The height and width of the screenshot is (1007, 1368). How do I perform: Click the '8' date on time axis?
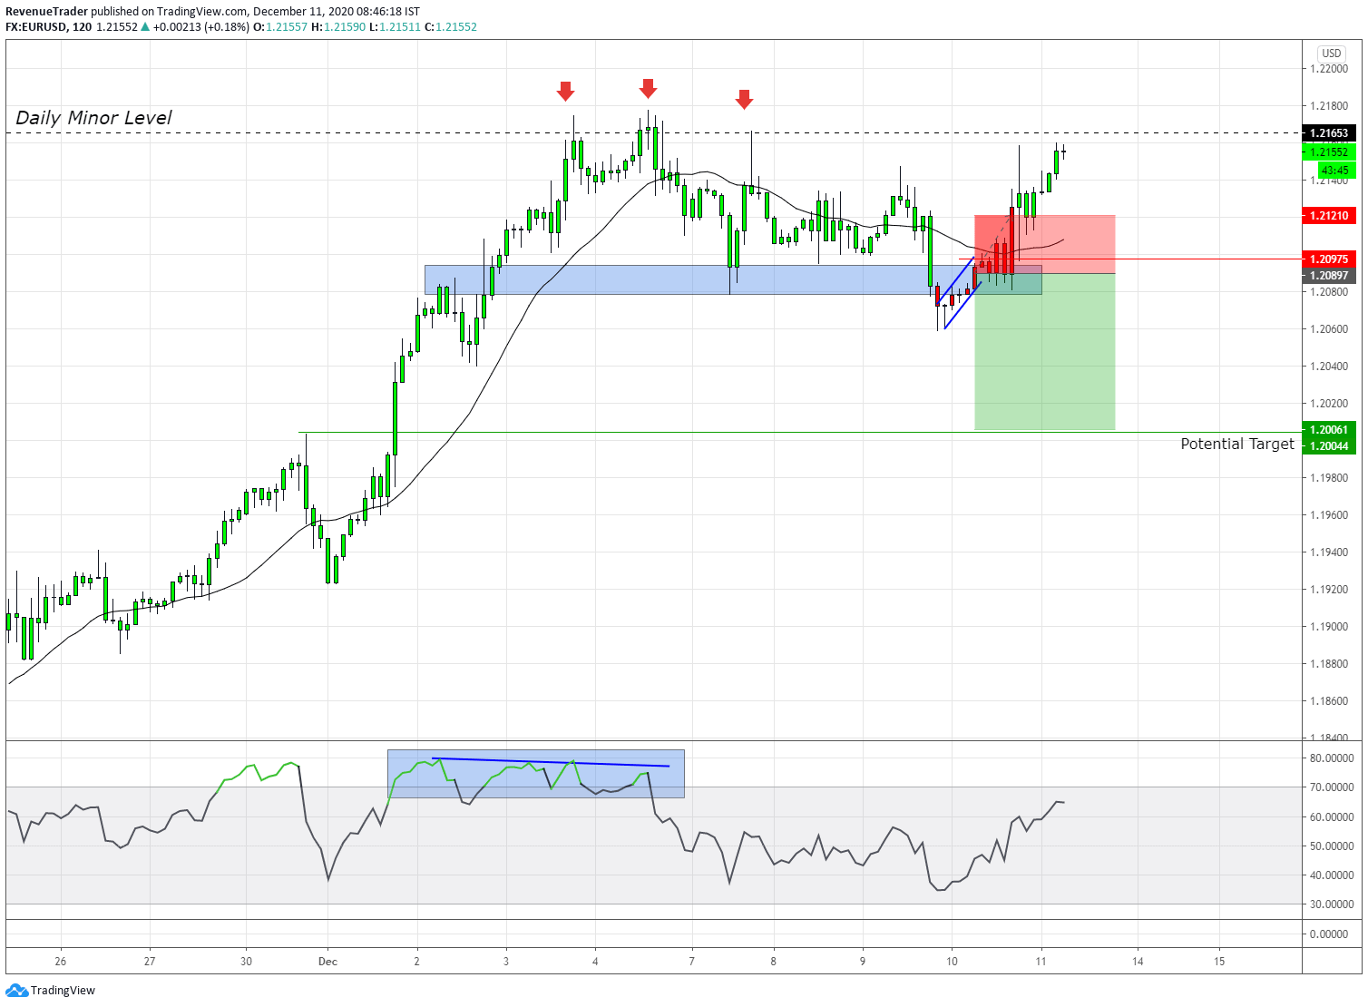tap(774, 962)
